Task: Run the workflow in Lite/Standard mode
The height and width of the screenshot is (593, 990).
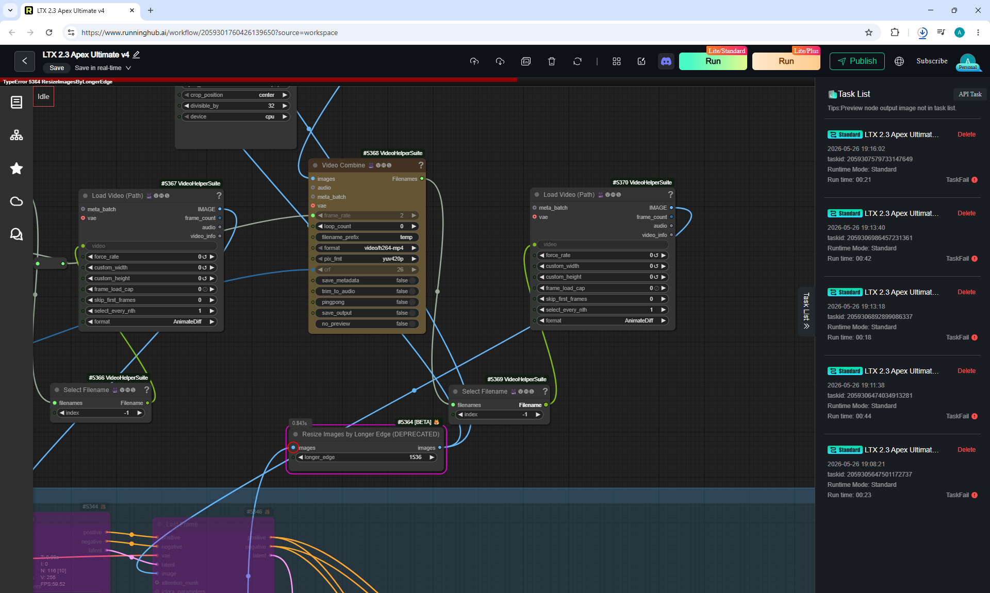Action: click(x=713, y=61)
